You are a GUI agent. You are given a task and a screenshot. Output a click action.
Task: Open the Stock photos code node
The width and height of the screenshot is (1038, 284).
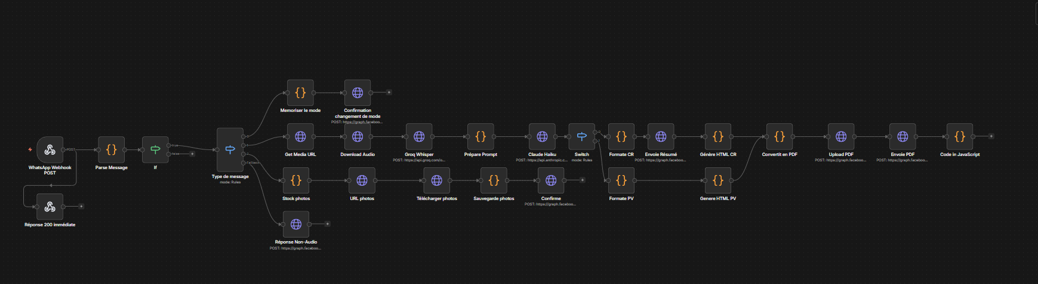(x=296, y=180)
